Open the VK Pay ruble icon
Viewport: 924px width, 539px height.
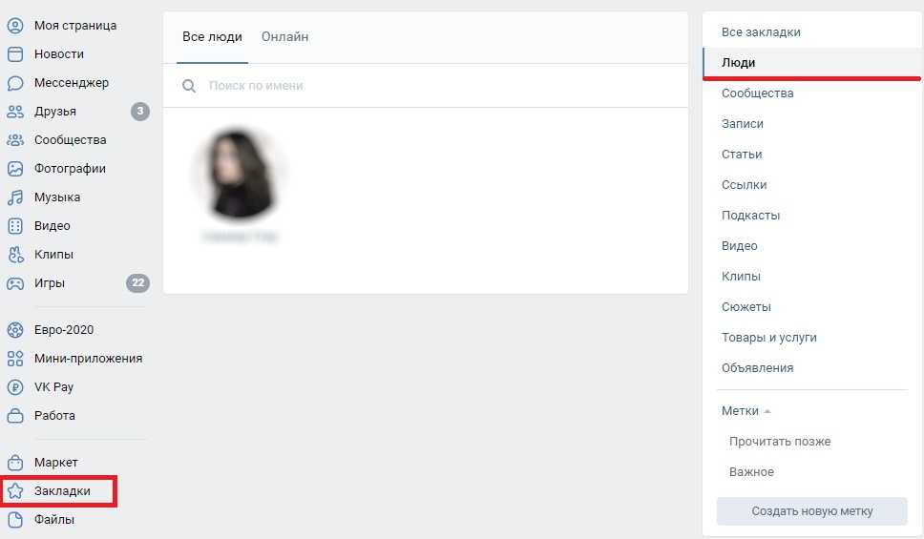point(15,387)
